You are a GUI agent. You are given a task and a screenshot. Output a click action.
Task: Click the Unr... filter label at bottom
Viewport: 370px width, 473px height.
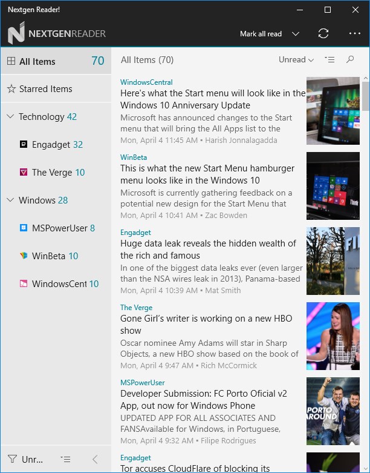tap(32, 460)
